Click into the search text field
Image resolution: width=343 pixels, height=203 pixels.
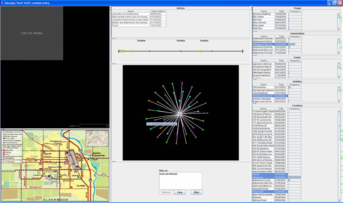coord(92,126)
